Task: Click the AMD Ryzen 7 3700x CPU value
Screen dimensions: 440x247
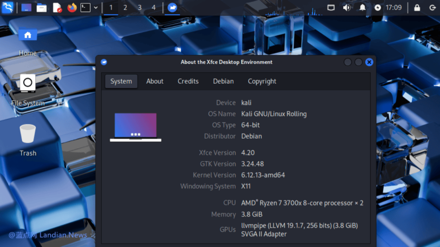Action: coord(302,203)
